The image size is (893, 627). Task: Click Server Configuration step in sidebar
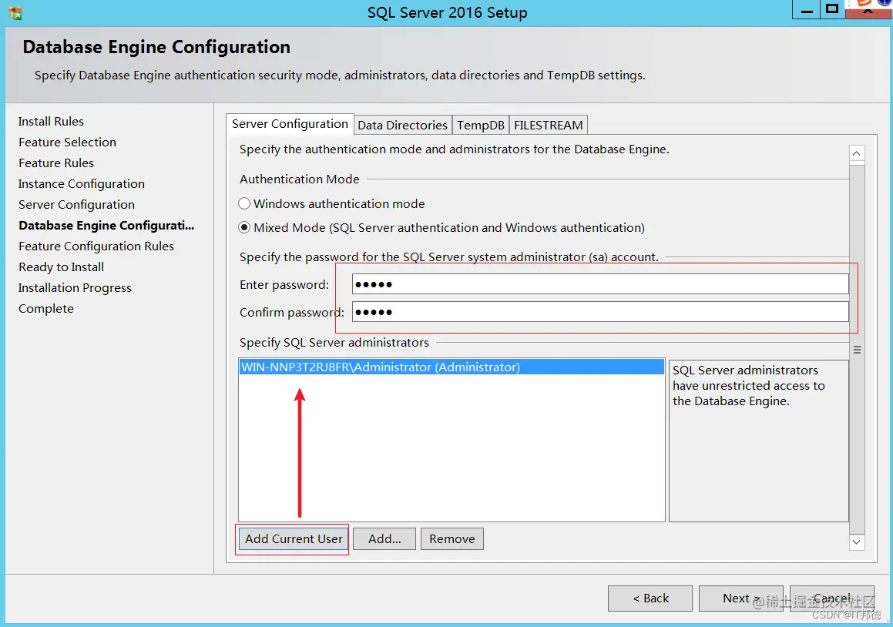pyautogui.click(x=76, y=204)
